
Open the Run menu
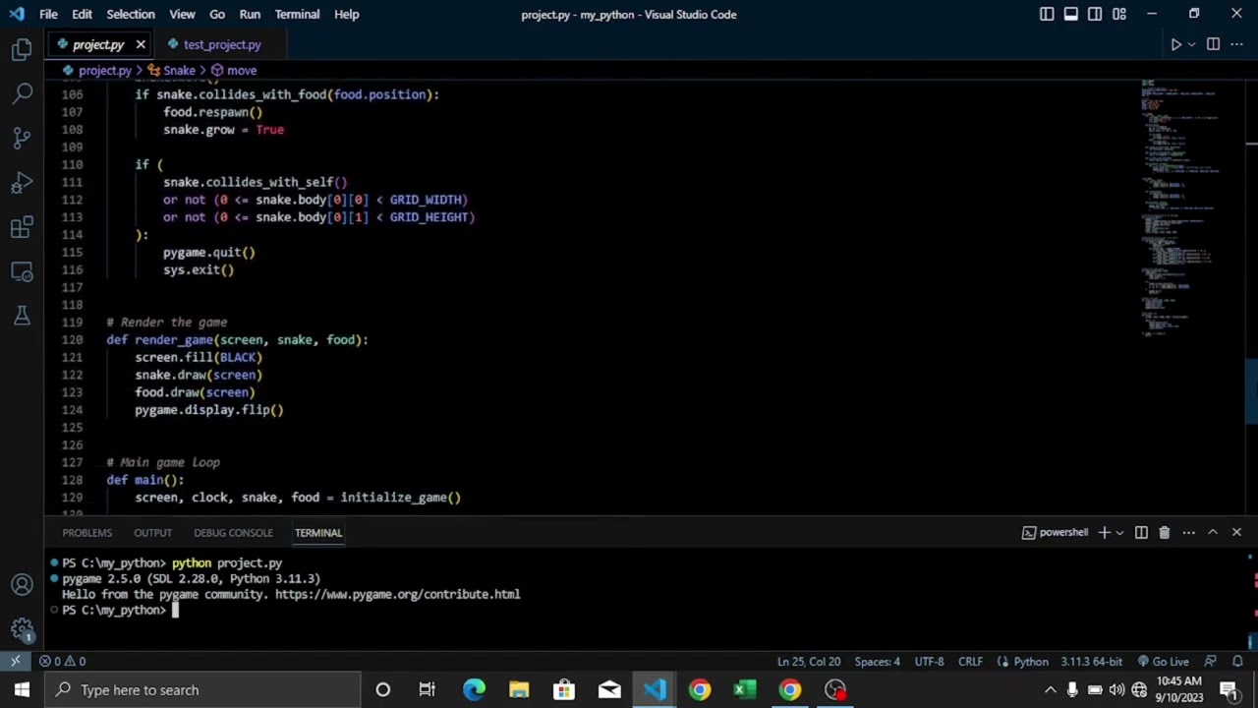[250, 14]
